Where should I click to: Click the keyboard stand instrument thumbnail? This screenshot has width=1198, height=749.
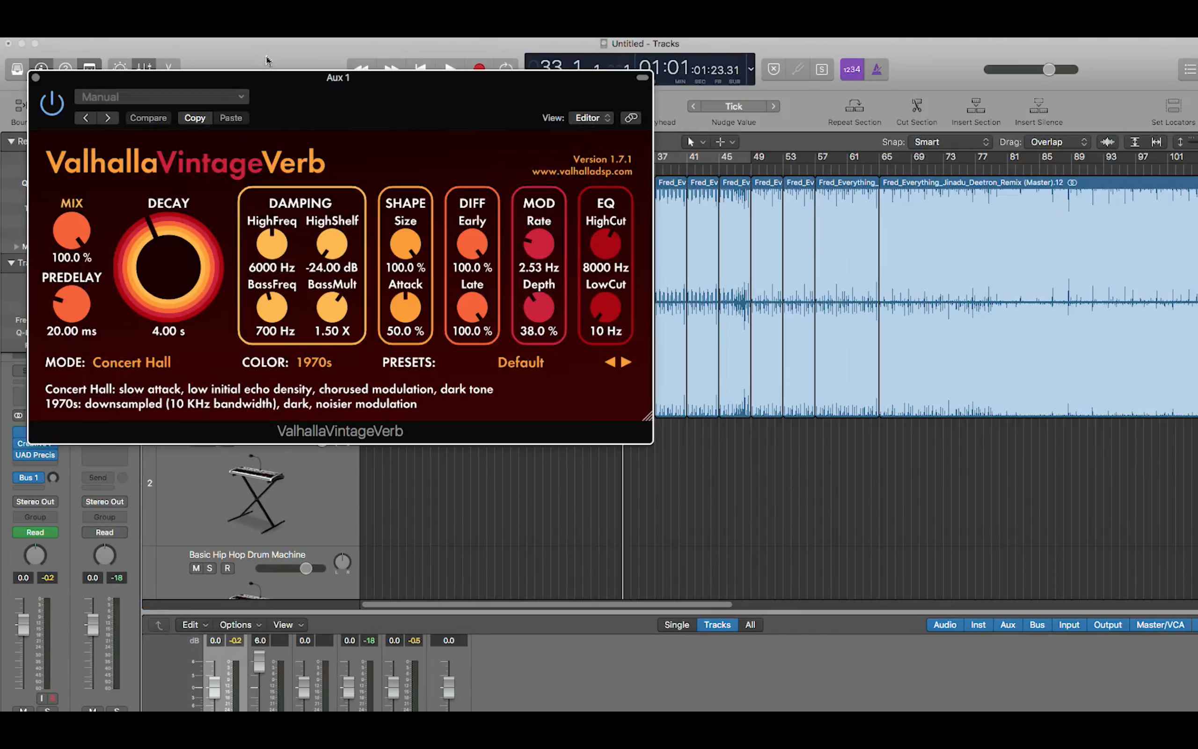tap(256, 493)
